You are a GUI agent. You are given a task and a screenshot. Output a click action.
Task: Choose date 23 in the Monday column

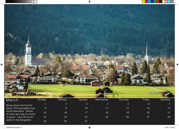(65, 117)
